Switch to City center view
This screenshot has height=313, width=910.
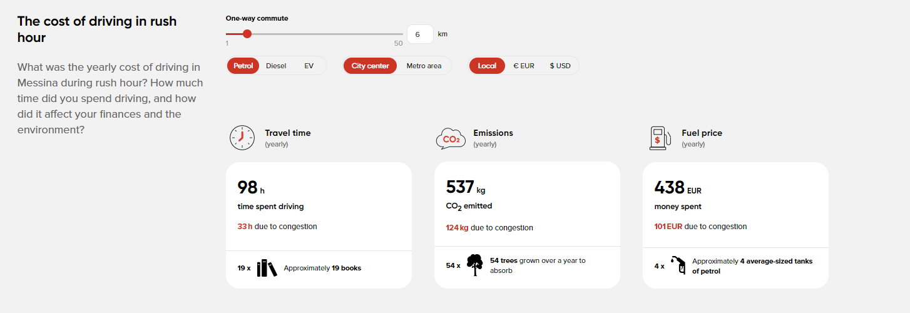(370, 66)
